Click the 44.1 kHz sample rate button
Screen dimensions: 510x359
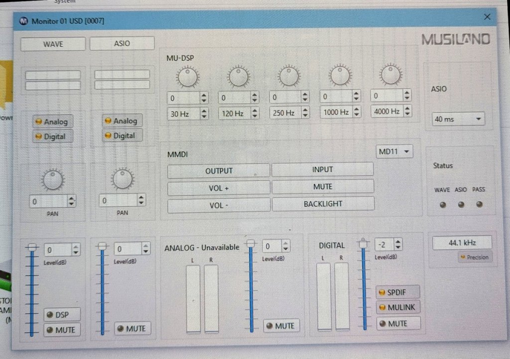pos(462,243)
